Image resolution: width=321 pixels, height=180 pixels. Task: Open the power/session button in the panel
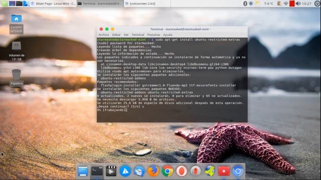pyautogui.click(x=317, y=3)
